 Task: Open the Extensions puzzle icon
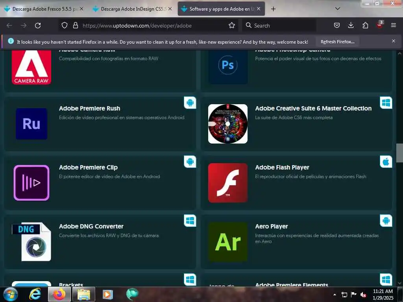(365, 25)
